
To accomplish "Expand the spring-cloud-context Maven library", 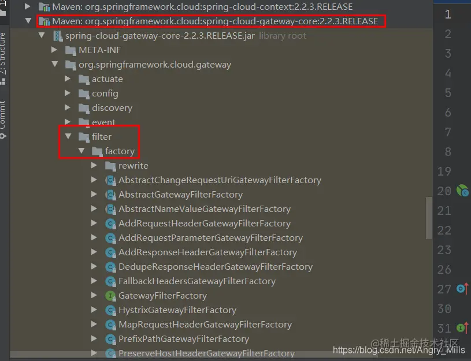I will 27,6.
